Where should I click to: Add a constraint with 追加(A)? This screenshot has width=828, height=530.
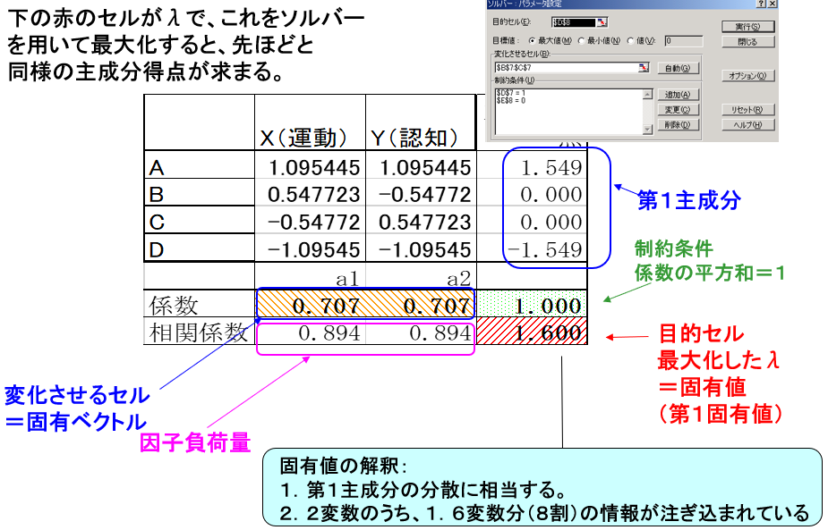click(678, 95)
